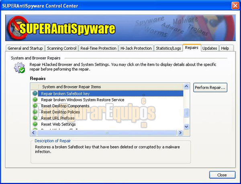
Task: Close the Control Center window with X
Action: click(x=235, y=6)
